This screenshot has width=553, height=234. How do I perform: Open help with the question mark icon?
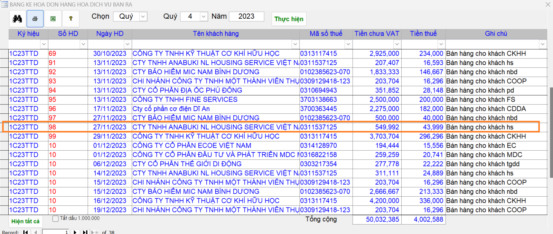71,19
